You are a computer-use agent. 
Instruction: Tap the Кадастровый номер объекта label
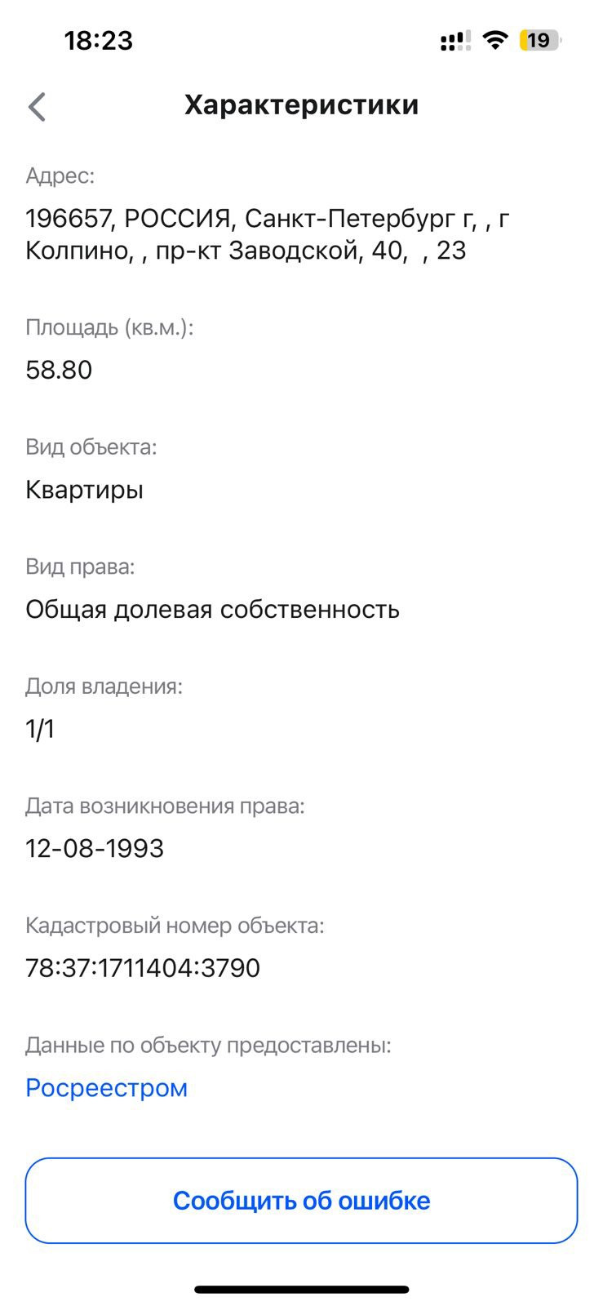click(x=175, y=926)
